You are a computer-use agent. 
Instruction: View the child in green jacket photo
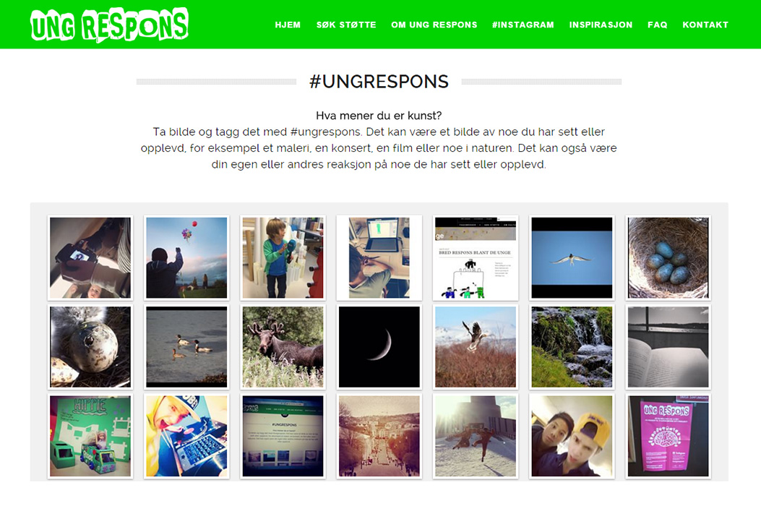283,258
